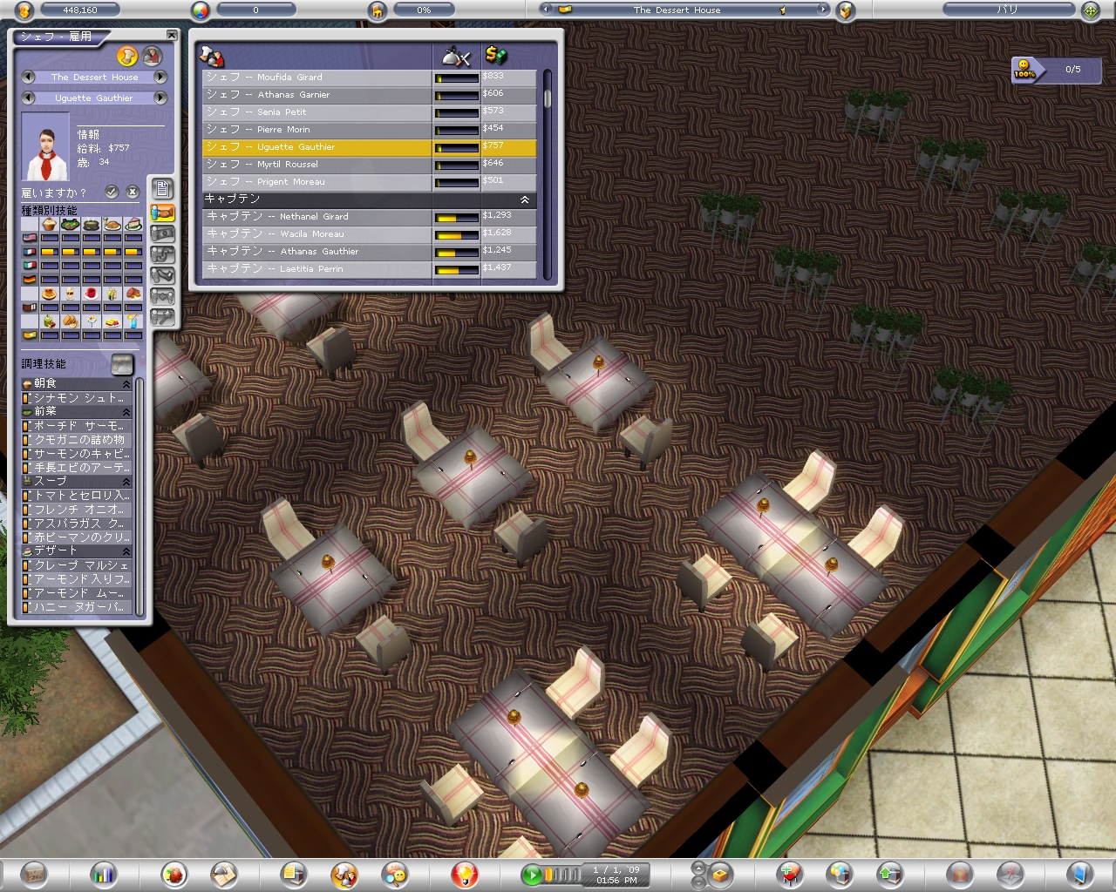Select chef Moufida Girard
This screenshot has height=892, width=1116.
tap(370, 78)
